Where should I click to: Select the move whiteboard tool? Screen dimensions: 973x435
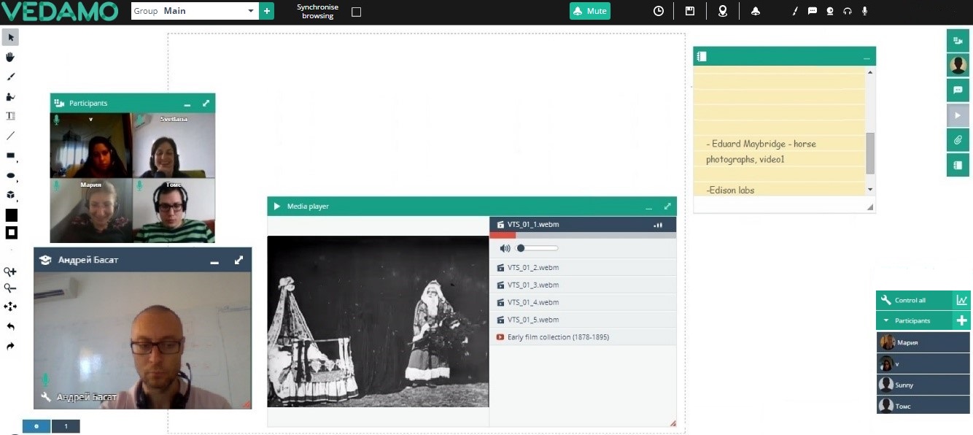tap(10, 307)
